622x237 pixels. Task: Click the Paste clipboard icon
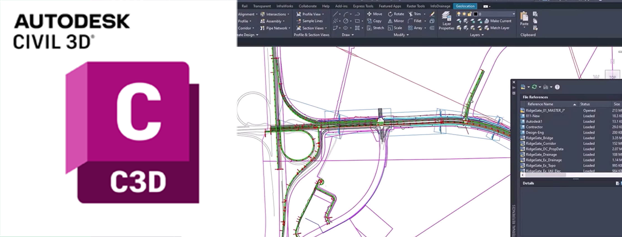coord(524,16)
